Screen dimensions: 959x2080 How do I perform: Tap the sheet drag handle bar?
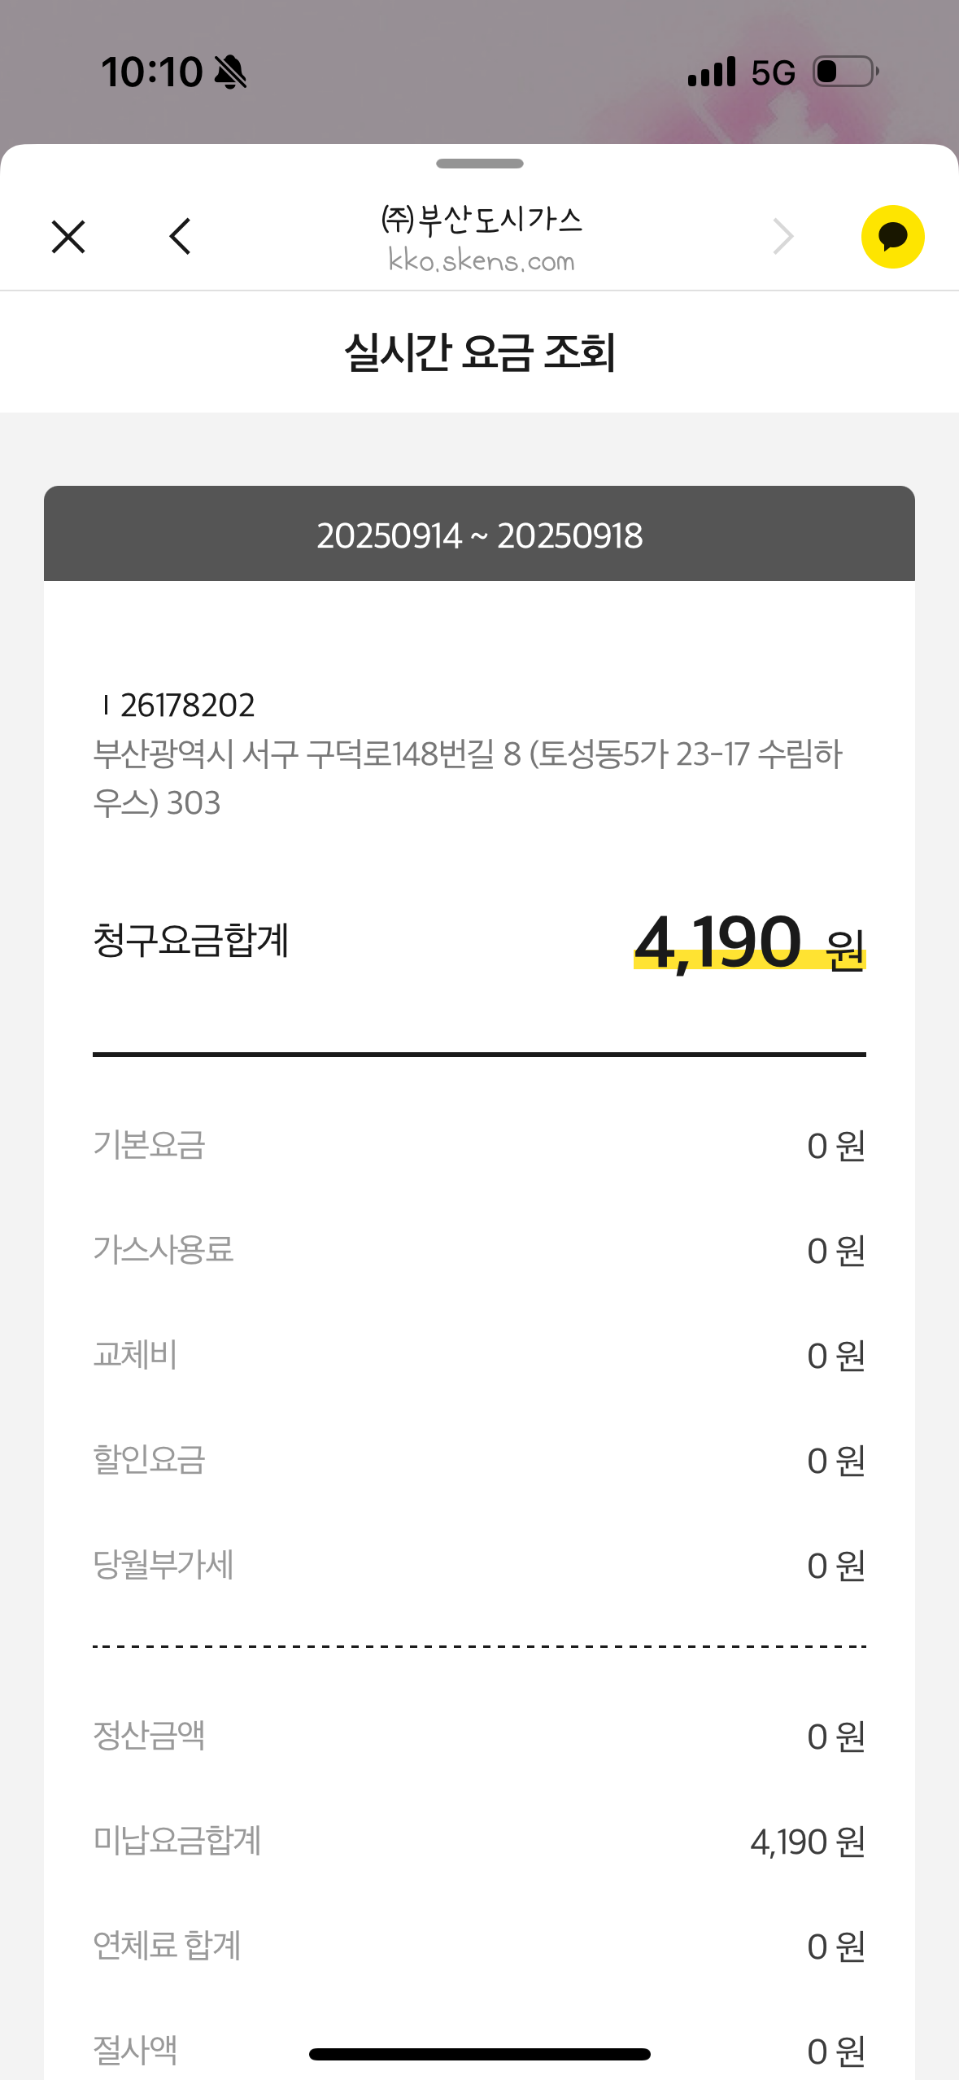tap(479, 164)
